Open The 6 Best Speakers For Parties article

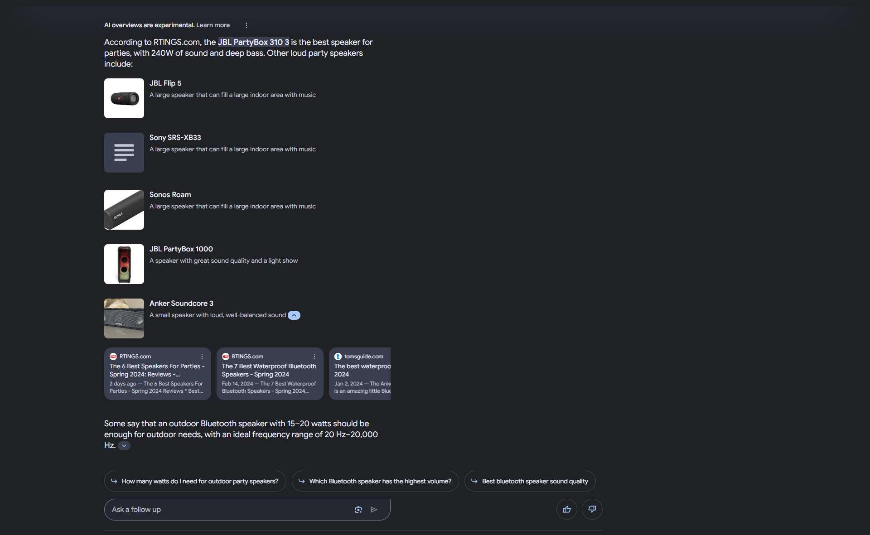pyautogui.click(x=157, y=370)
